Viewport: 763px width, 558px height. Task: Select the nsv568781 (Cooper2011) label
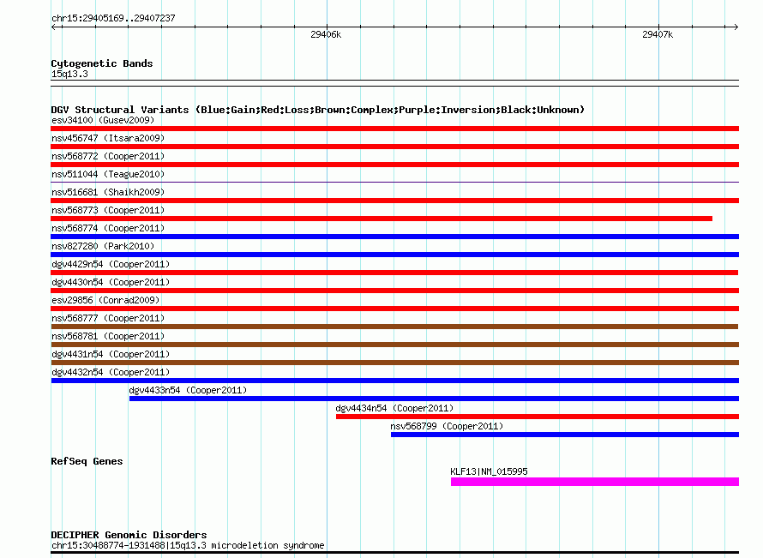pos(108,336)
